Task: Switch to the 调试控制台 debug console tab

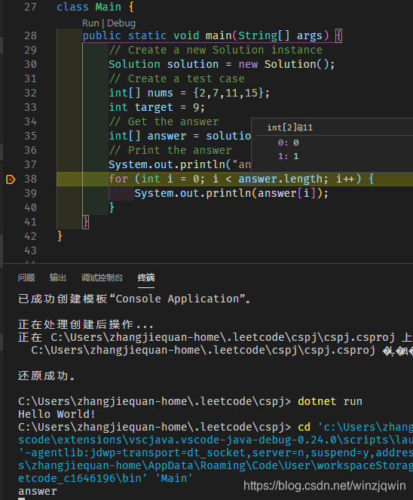Action: point(102,278)
